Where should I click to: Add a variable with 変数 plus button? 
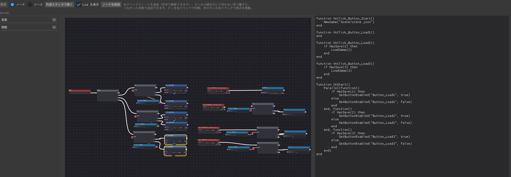pos(54,20)
